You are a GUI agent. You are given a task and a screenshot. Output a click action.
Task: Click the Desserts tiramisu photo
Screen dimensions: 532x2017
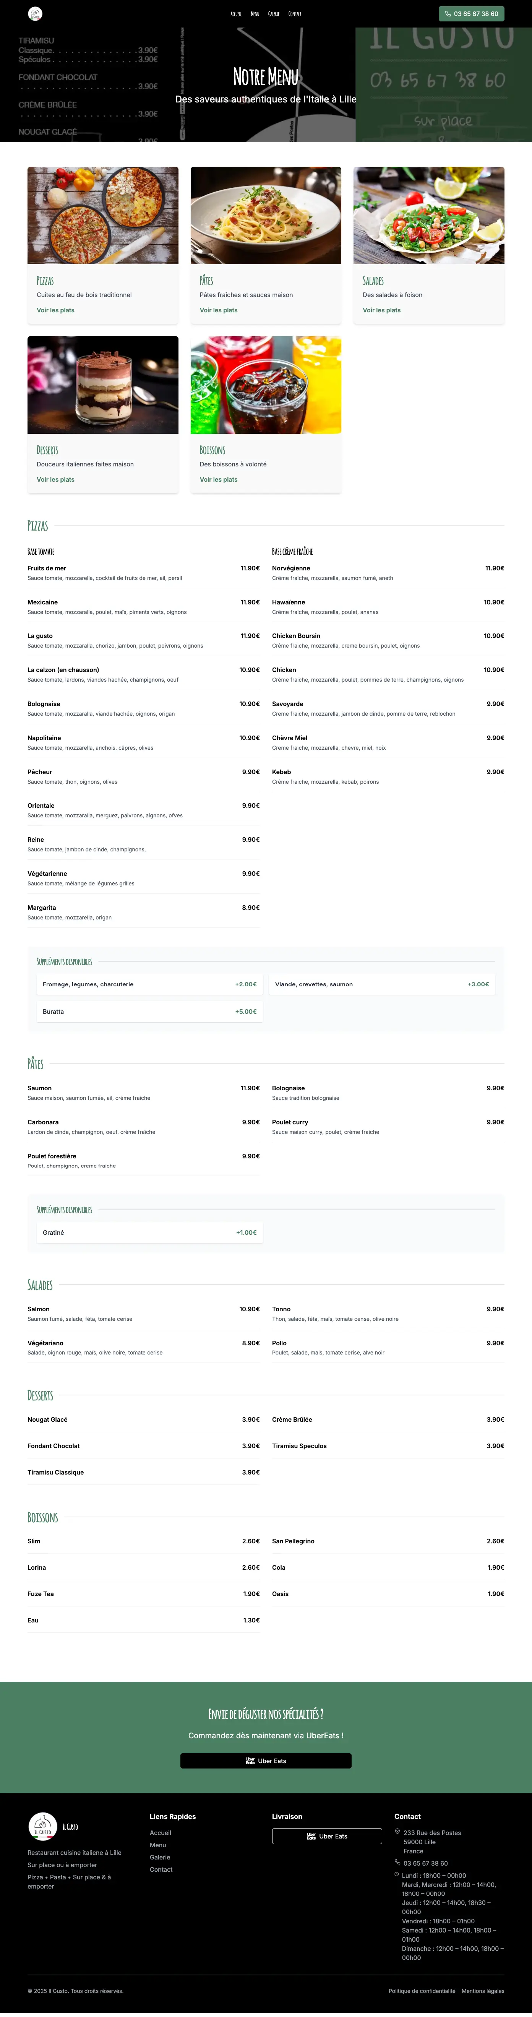pyautogui.click(x=102, y=385)
